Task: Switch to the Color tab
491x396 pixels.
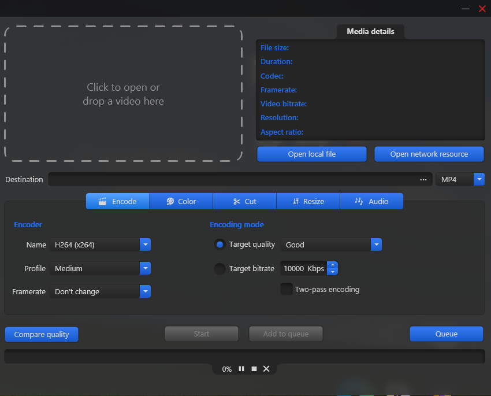Action: tap(181, 201)
